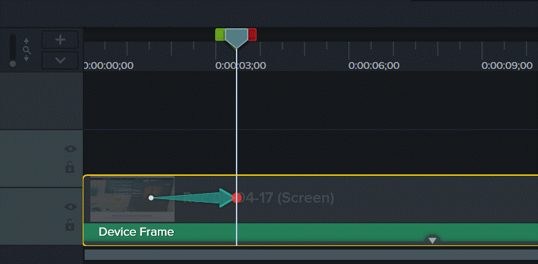Image resolution: width=538 pixels, height=264 pixels.
Task: Lock the middle track with padlock icon
Action: click(x=70, y=167)
